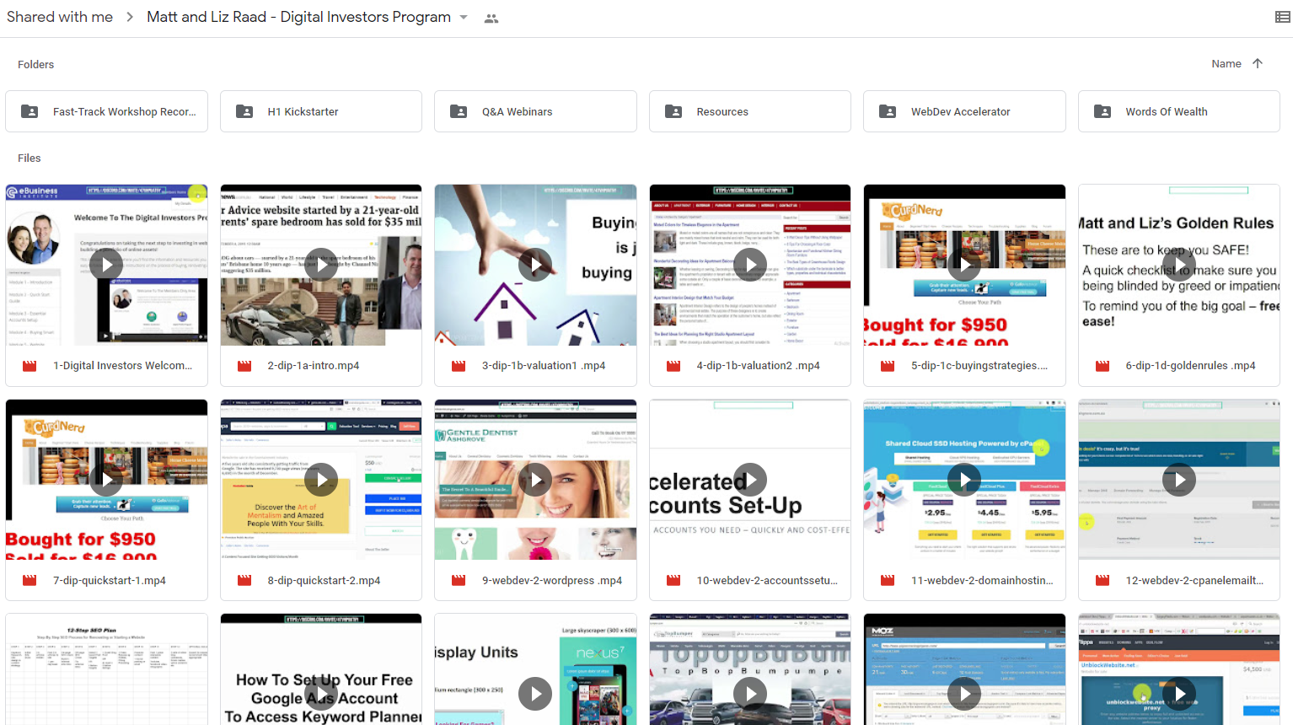Play the 10-webdev-2-accountssetup video
This screenshot has width=1293, height=725.
(750, 480)
